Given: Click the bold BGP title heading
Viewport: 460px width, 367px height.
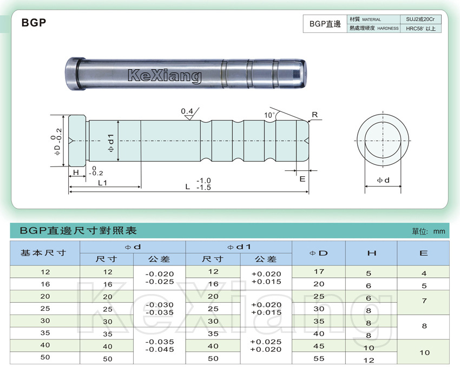Looking at the screenshot, I should pos(34,23).
